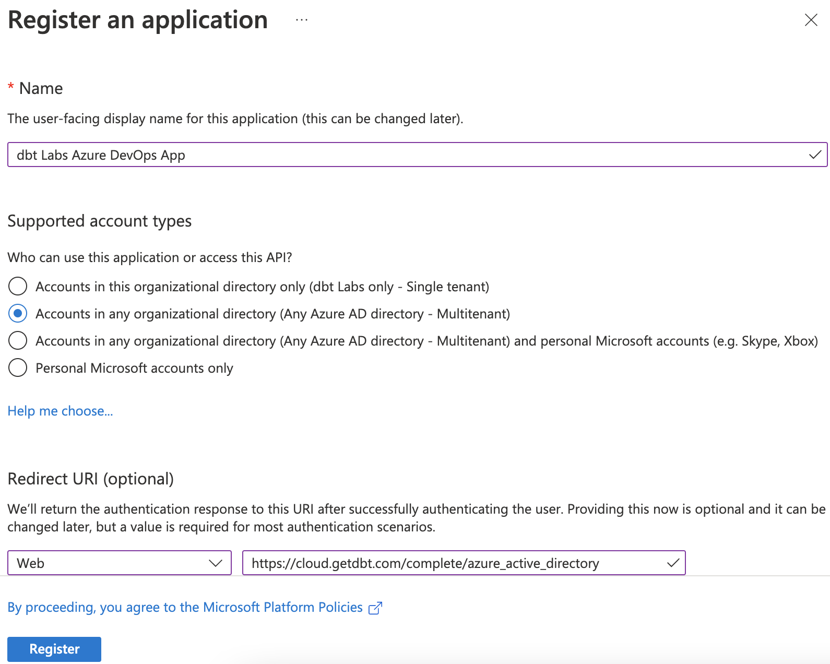The height and width of the screenshot is (664, 830).
Task: Click into the Redirect URI URL field
Action: [x=454, y=563]
